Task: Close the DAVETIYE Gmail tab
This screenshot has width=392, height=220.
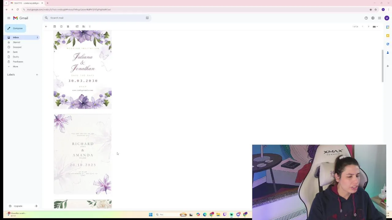Action: [x=42, y=3]
